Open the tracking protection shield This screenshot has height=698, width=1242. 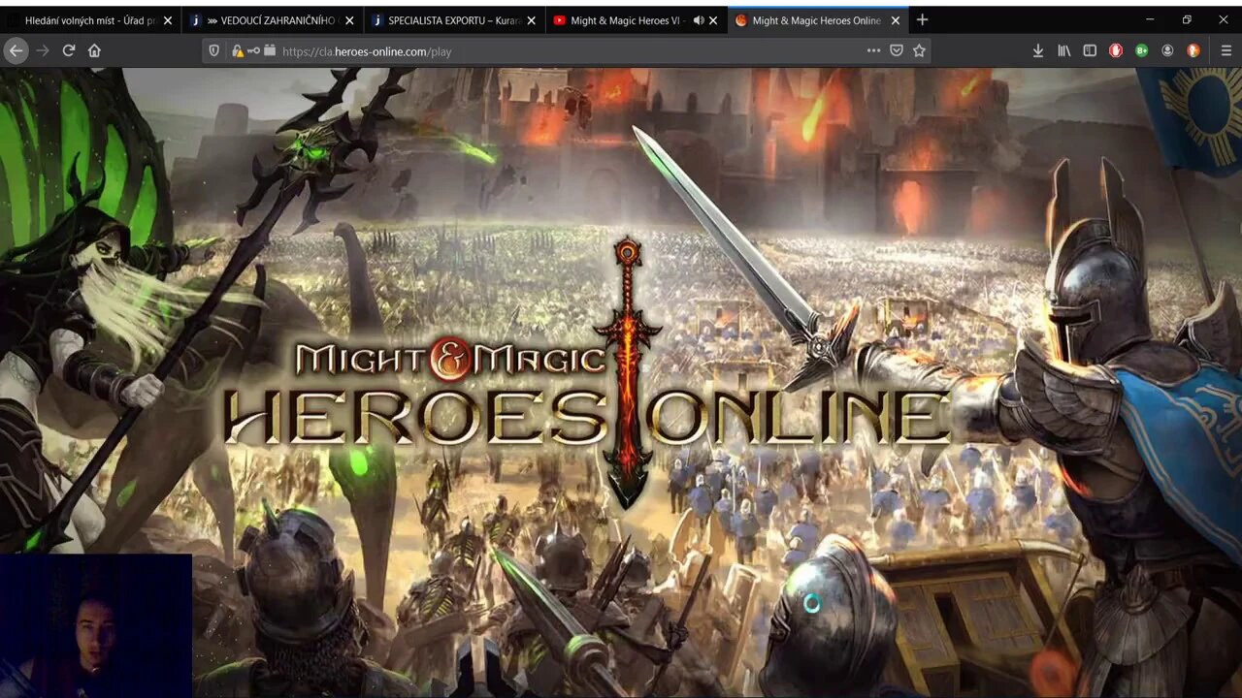click(214, 50)
